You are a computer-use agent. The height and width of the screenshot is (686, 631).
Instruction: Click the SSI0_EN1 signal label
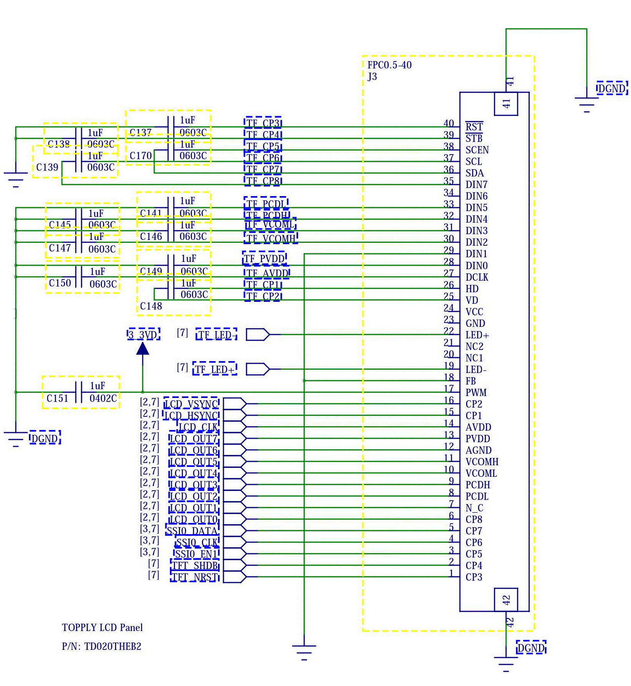(x=196, y=554)
